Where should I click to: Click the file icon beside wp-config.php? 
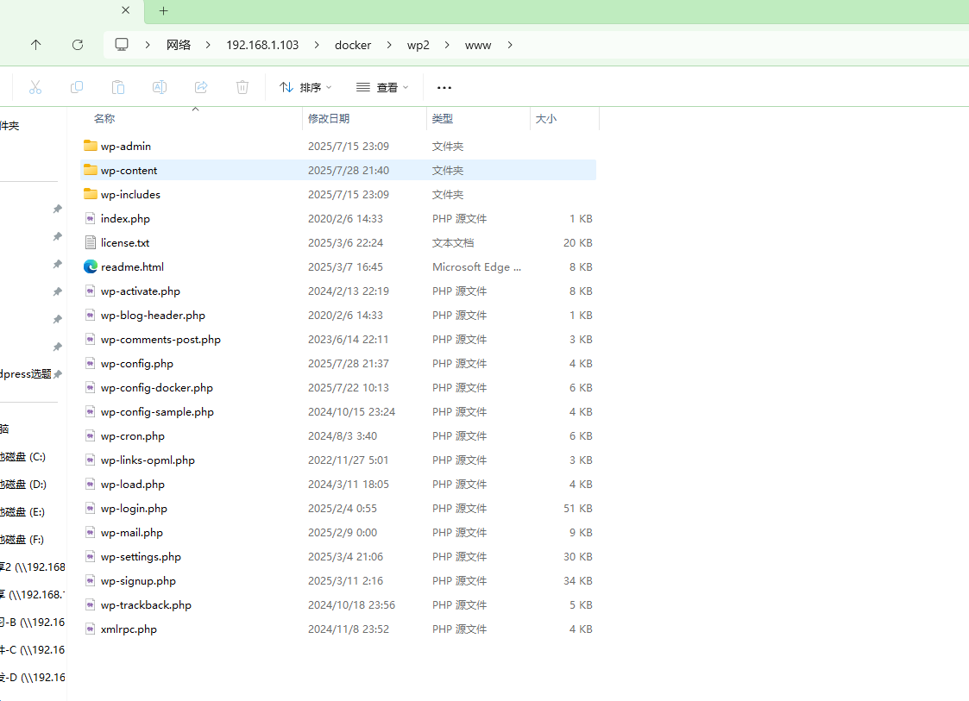(x=91, y=363)
